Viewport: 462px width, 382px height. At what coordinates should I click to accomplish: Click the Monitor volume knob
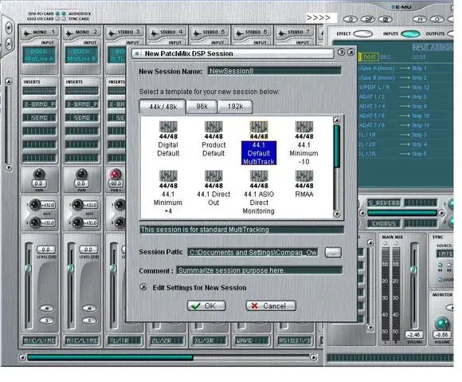point(441,323)
